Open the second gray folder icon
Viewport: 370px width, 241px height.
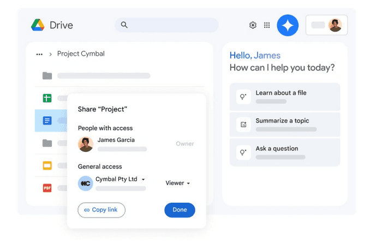(x=47, y=143)
